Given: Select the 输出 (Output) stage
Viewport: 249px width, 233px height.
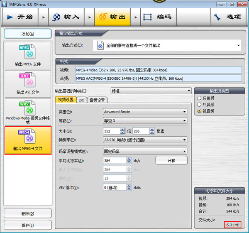Looking at the screenshot, I should (x=112, y=17).
